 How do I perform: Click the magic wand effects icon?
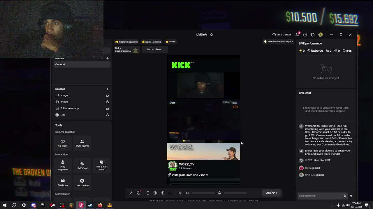pyautogui.click(x=131, y=193)
